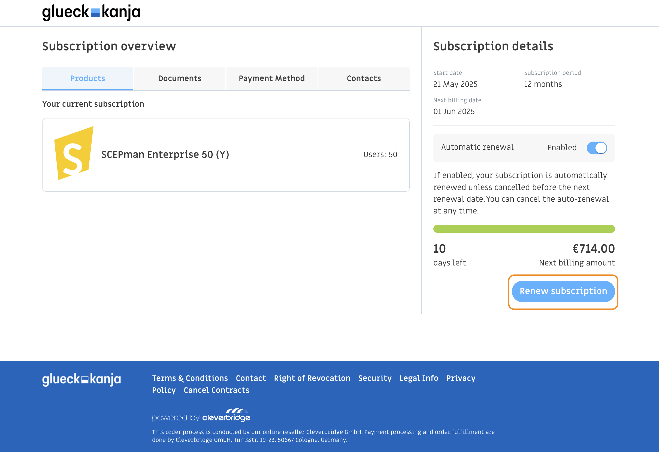Click the Cancel Contracts link
Viewport: 659px width, 452px height.
[216, 390]
